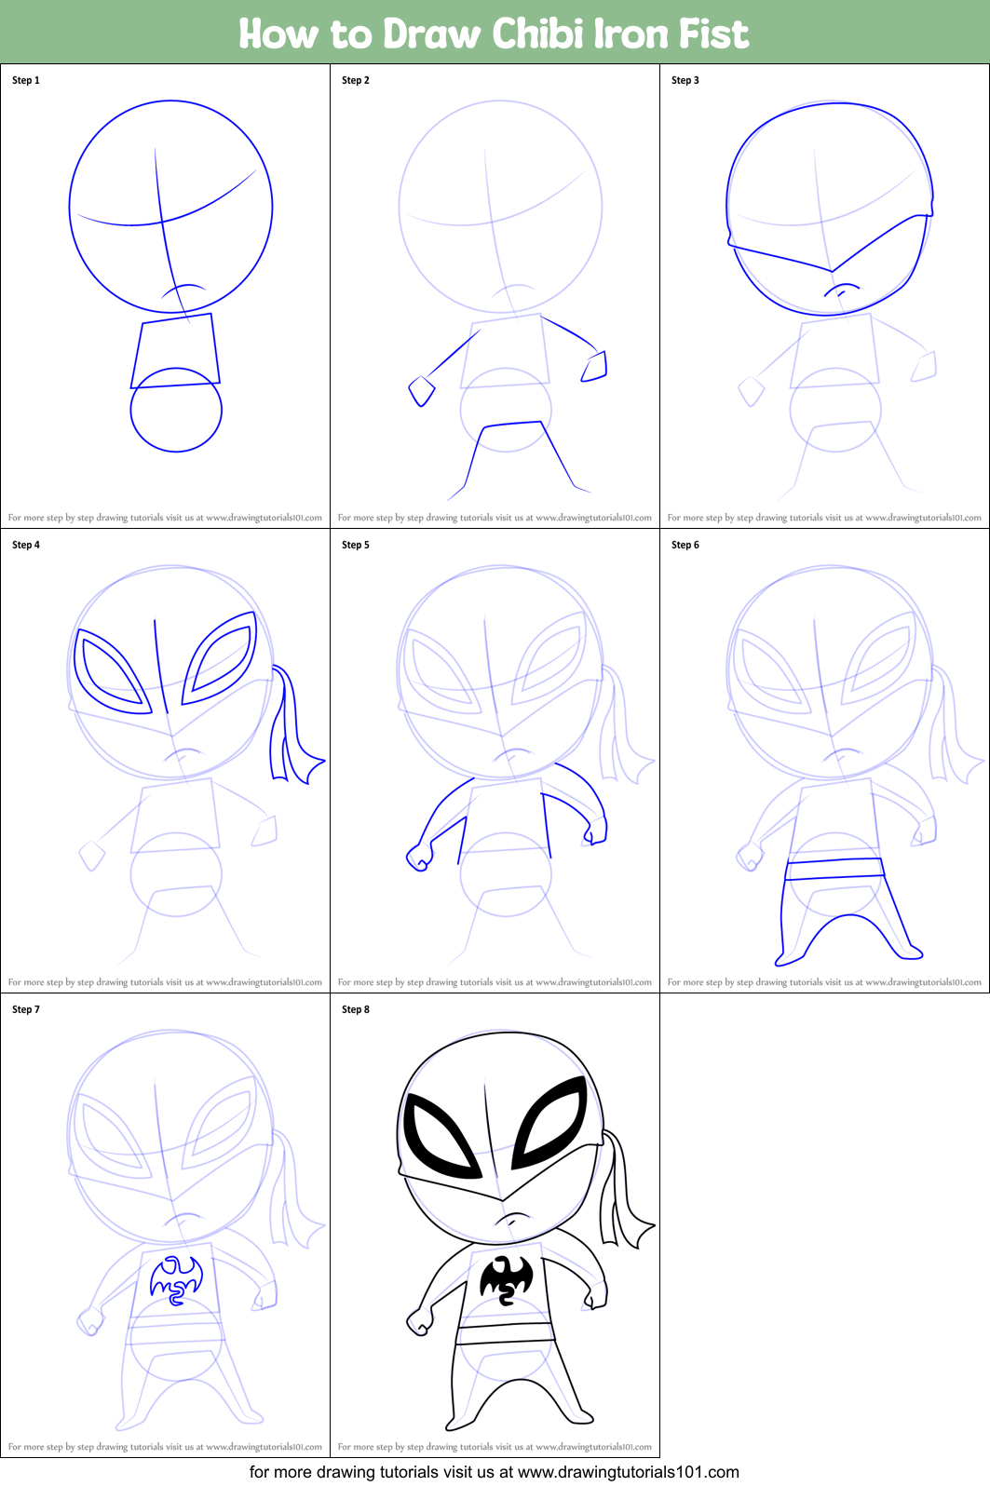Click the 'Step 2' label
Screen dimensions: 990x1486
point(356,80)
